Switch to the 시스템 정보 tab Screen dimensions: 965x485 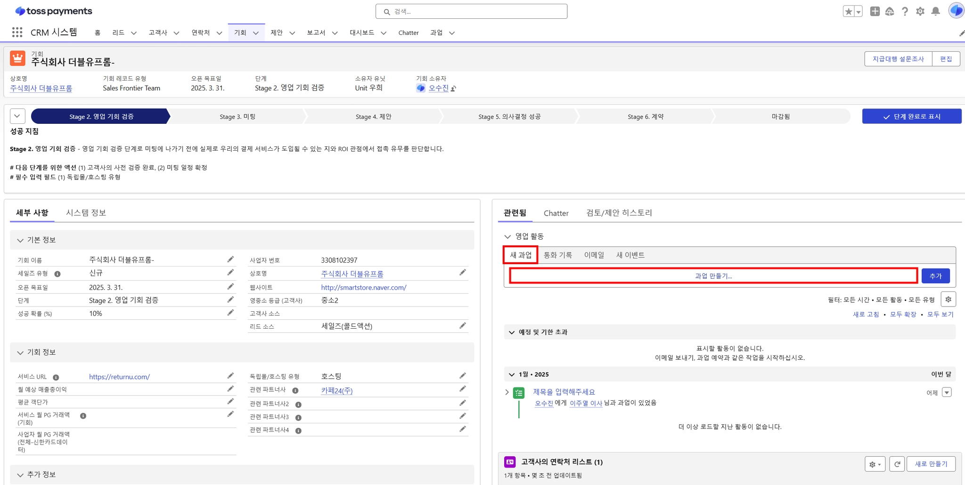pyautogui.click(x=86, y=213)
